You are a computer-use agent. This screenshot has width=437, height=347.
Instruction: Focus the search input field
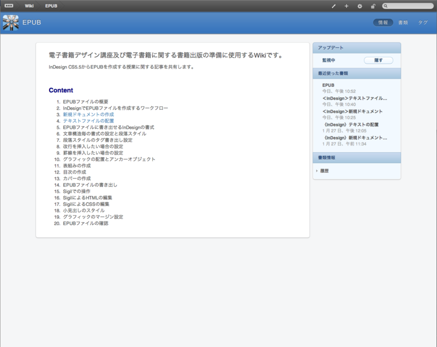(408, 6)
